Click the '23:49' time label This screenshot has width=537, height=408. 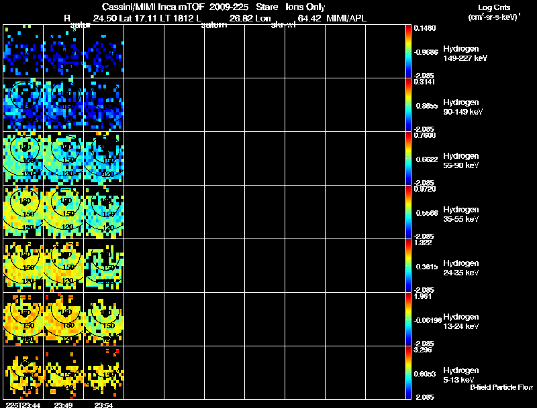pos(63,405)
